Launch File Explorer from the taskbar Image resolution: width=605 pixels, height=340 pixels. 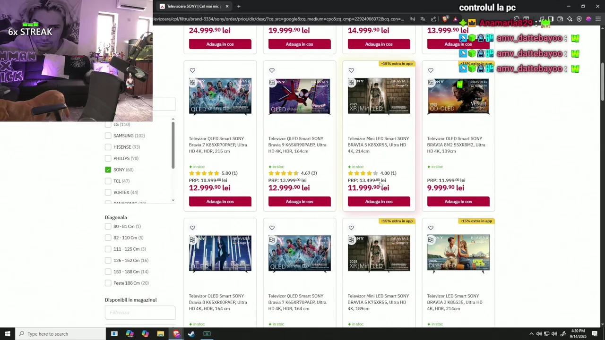click(x=161, y=334)
